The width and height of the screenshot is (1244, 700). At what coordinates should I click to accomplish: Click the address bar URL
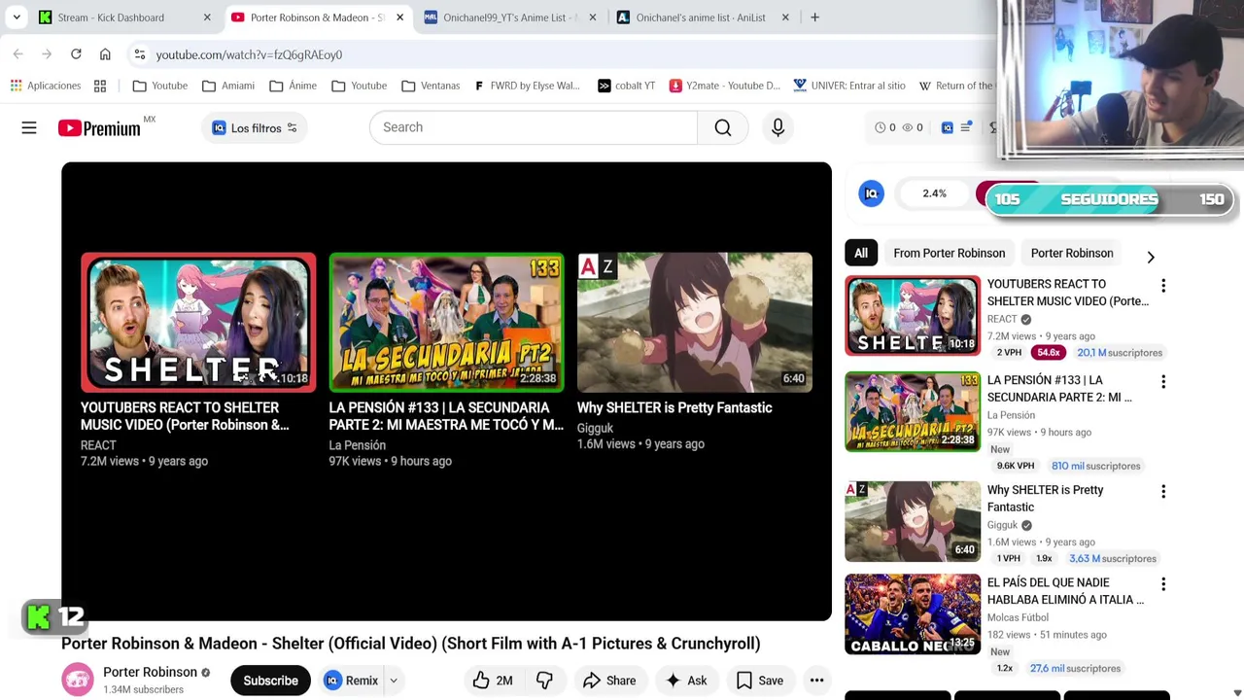coord(249,54)
